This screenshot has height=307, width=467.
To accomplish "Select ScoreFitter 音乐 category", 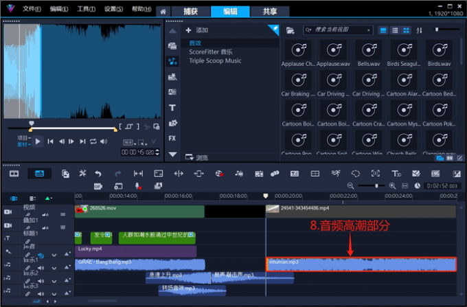I will 211,52.
